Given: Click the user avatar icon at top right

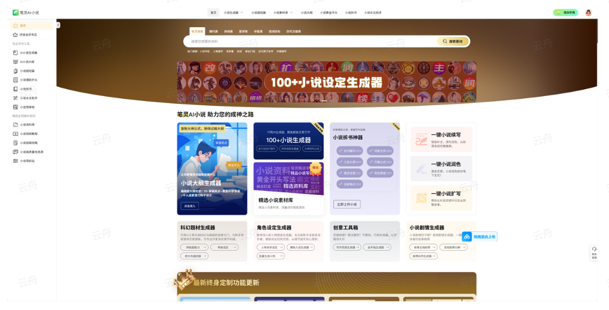Looking at the screenshot, I should click(x=588, y=13).
